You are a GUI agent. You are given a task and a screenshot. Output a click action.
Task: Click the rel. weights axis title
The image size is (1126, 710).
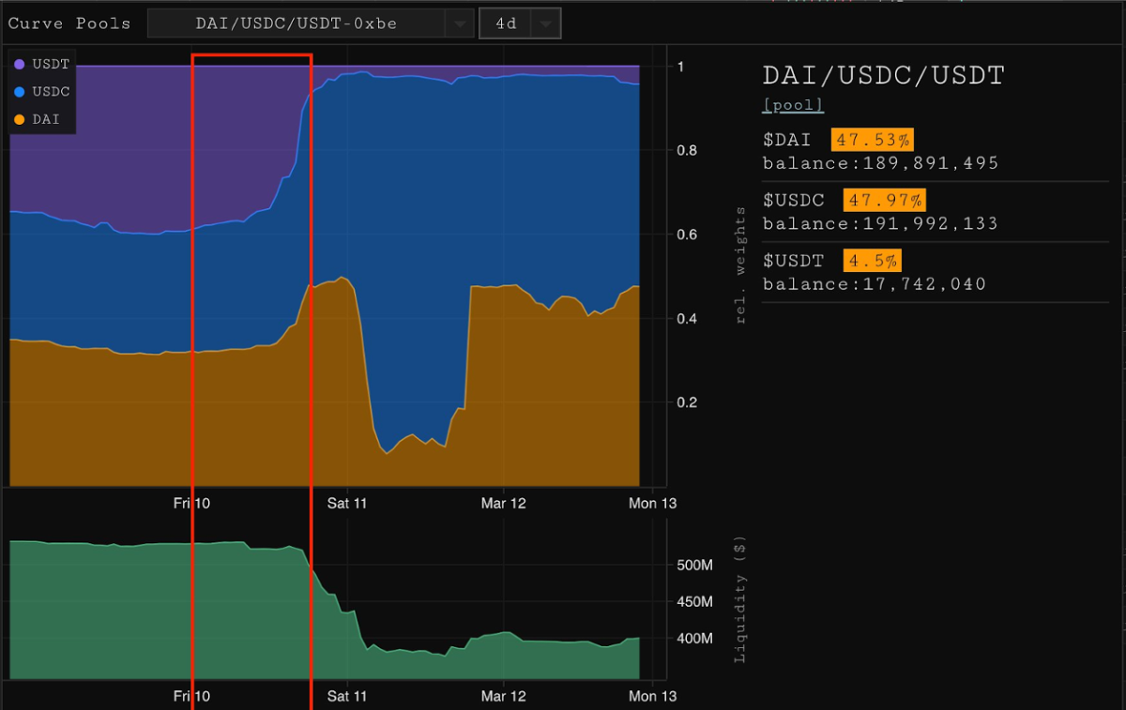click(740, 265)
